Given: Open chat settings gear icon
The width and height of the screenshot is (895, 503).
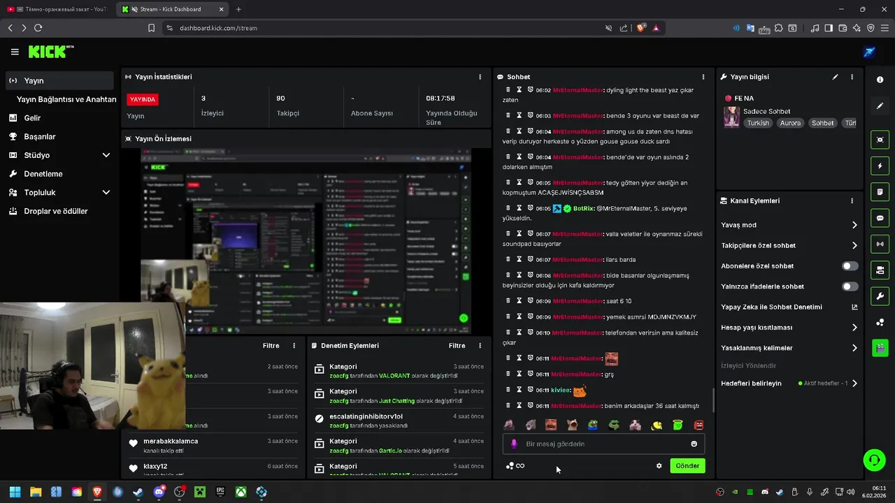Looking at the screenshot, I should pyautogui.click(x=659, y=465).
